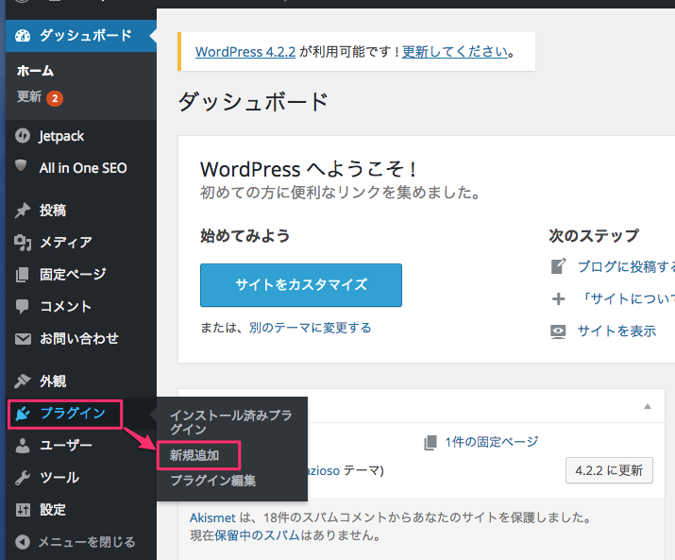Viewport: 675px width, 560px height.
Task: Open the ダッシュボード menu item
Action: click(81, 36)
